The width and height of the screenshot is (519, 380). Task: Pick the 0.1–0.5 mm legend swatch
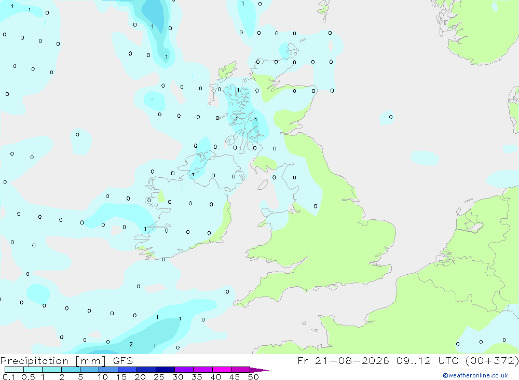pos(14,370)
